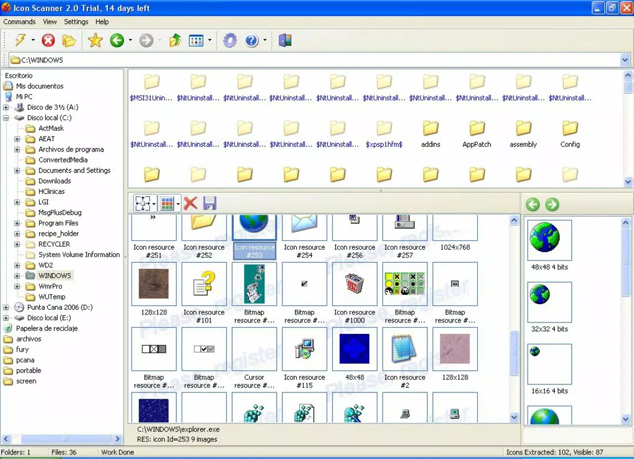This screenshot has width=634, height=459.
Task: Click the red stop scan button
Action: click(x=48, y=40)
